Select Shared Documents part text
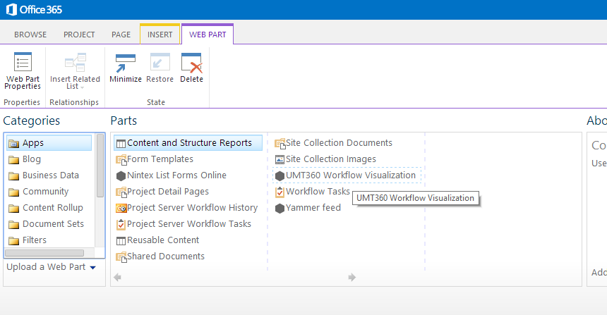Viewport: 607px width, 315px height. pyautogui.click(x=166, y=257)
